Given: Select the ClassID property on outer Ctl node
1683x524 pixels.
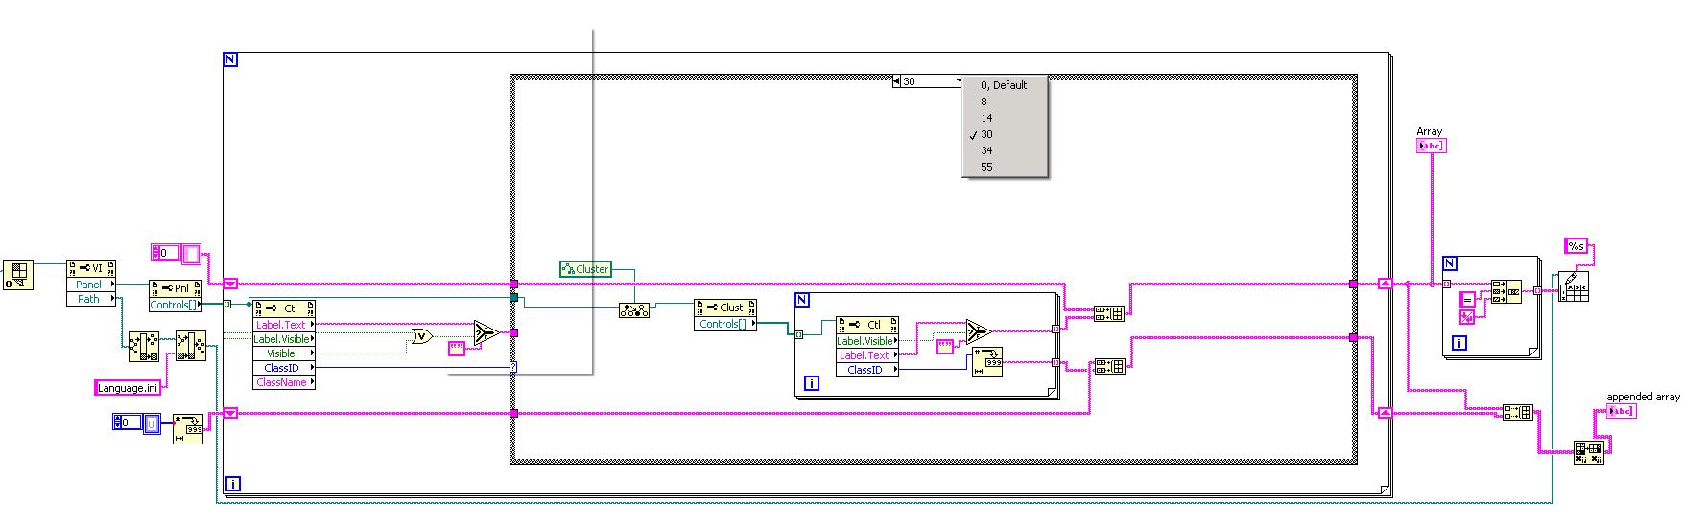Looking at the screenshot, I should (284, 368).
